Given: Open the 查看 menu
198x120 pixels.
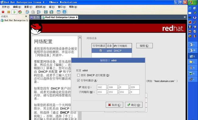Looking at the screenshot, I should pos(28,7).
